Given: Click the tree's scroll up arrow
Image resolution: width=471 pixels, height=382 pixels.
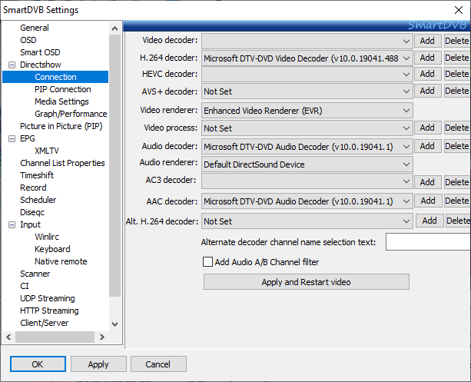Looking at the screenshot, I should 114,28.
